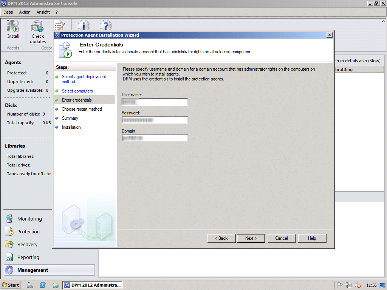
Task: Click the blue information icon in ribbon
Action: click(84, 25)
